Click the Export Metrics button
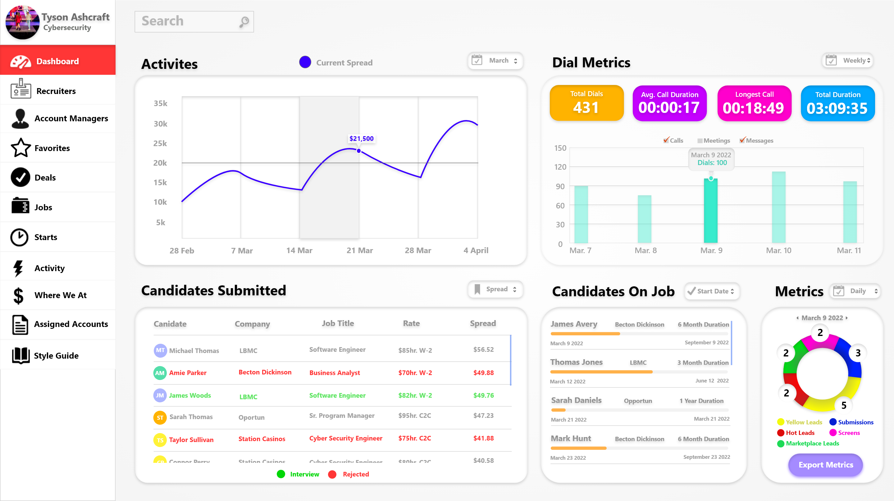The width and height of the screenshot is (894, 501). point(825,465)
